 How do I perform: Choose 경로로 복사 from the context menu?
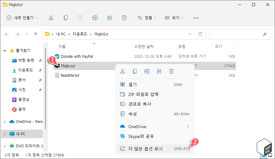pos(155,104)
